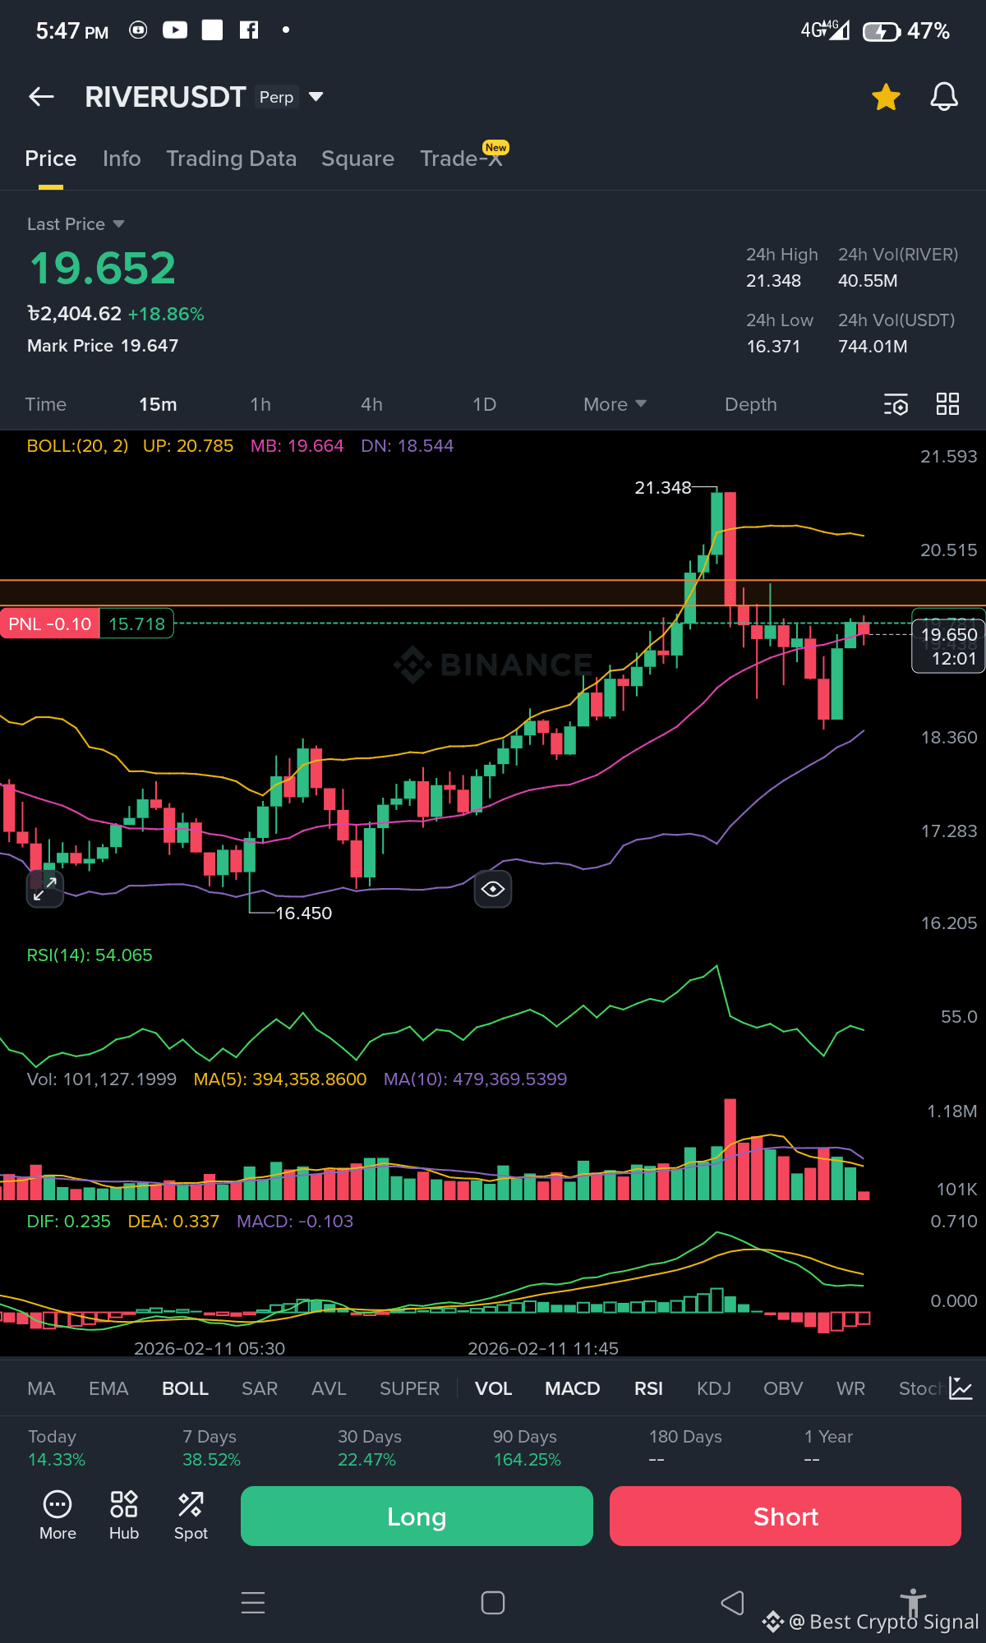Select the 15m interval
Viewport: 986px width, 1643px height.
[x=158, y=404]
